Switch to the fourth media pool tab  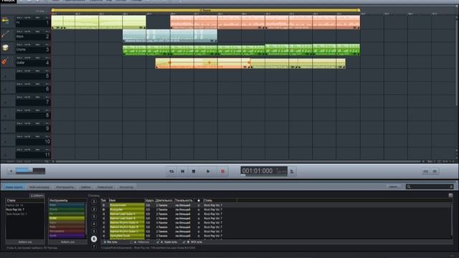[86, 187]
